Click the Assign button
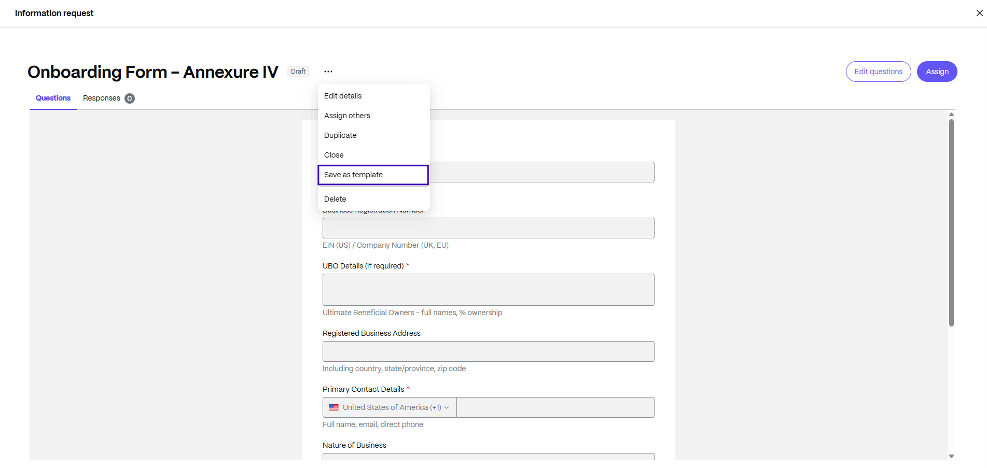Screen dimensions: 987x468 tap(937, 71)
